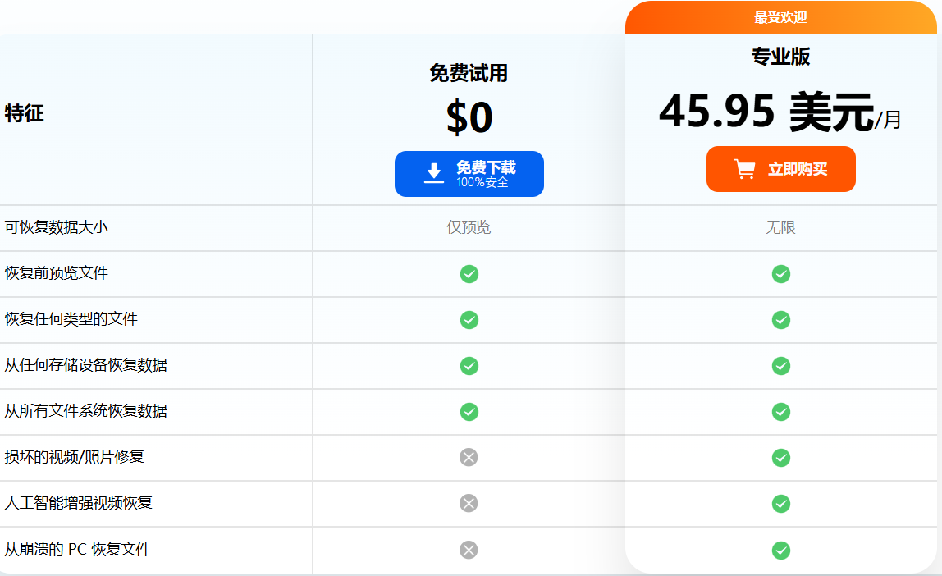The image size is (942, 576).
Task: Select the 最受欢迎 orange banner
Action: [780, 17]
